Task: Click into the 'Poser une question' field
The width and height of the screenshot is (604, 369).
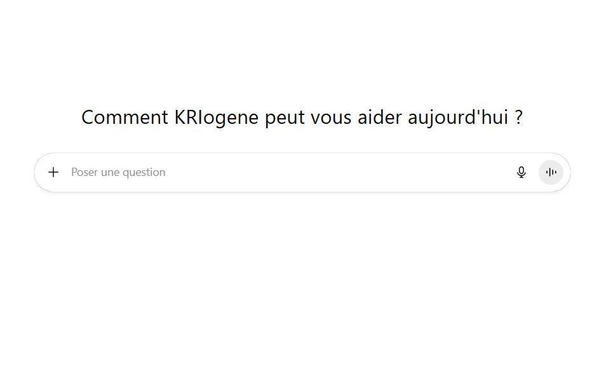Action: coord(286,172)
